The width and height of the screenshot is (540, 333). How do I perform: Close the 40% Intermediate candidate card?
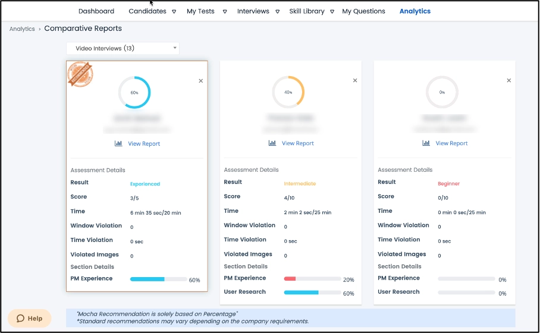355,80
